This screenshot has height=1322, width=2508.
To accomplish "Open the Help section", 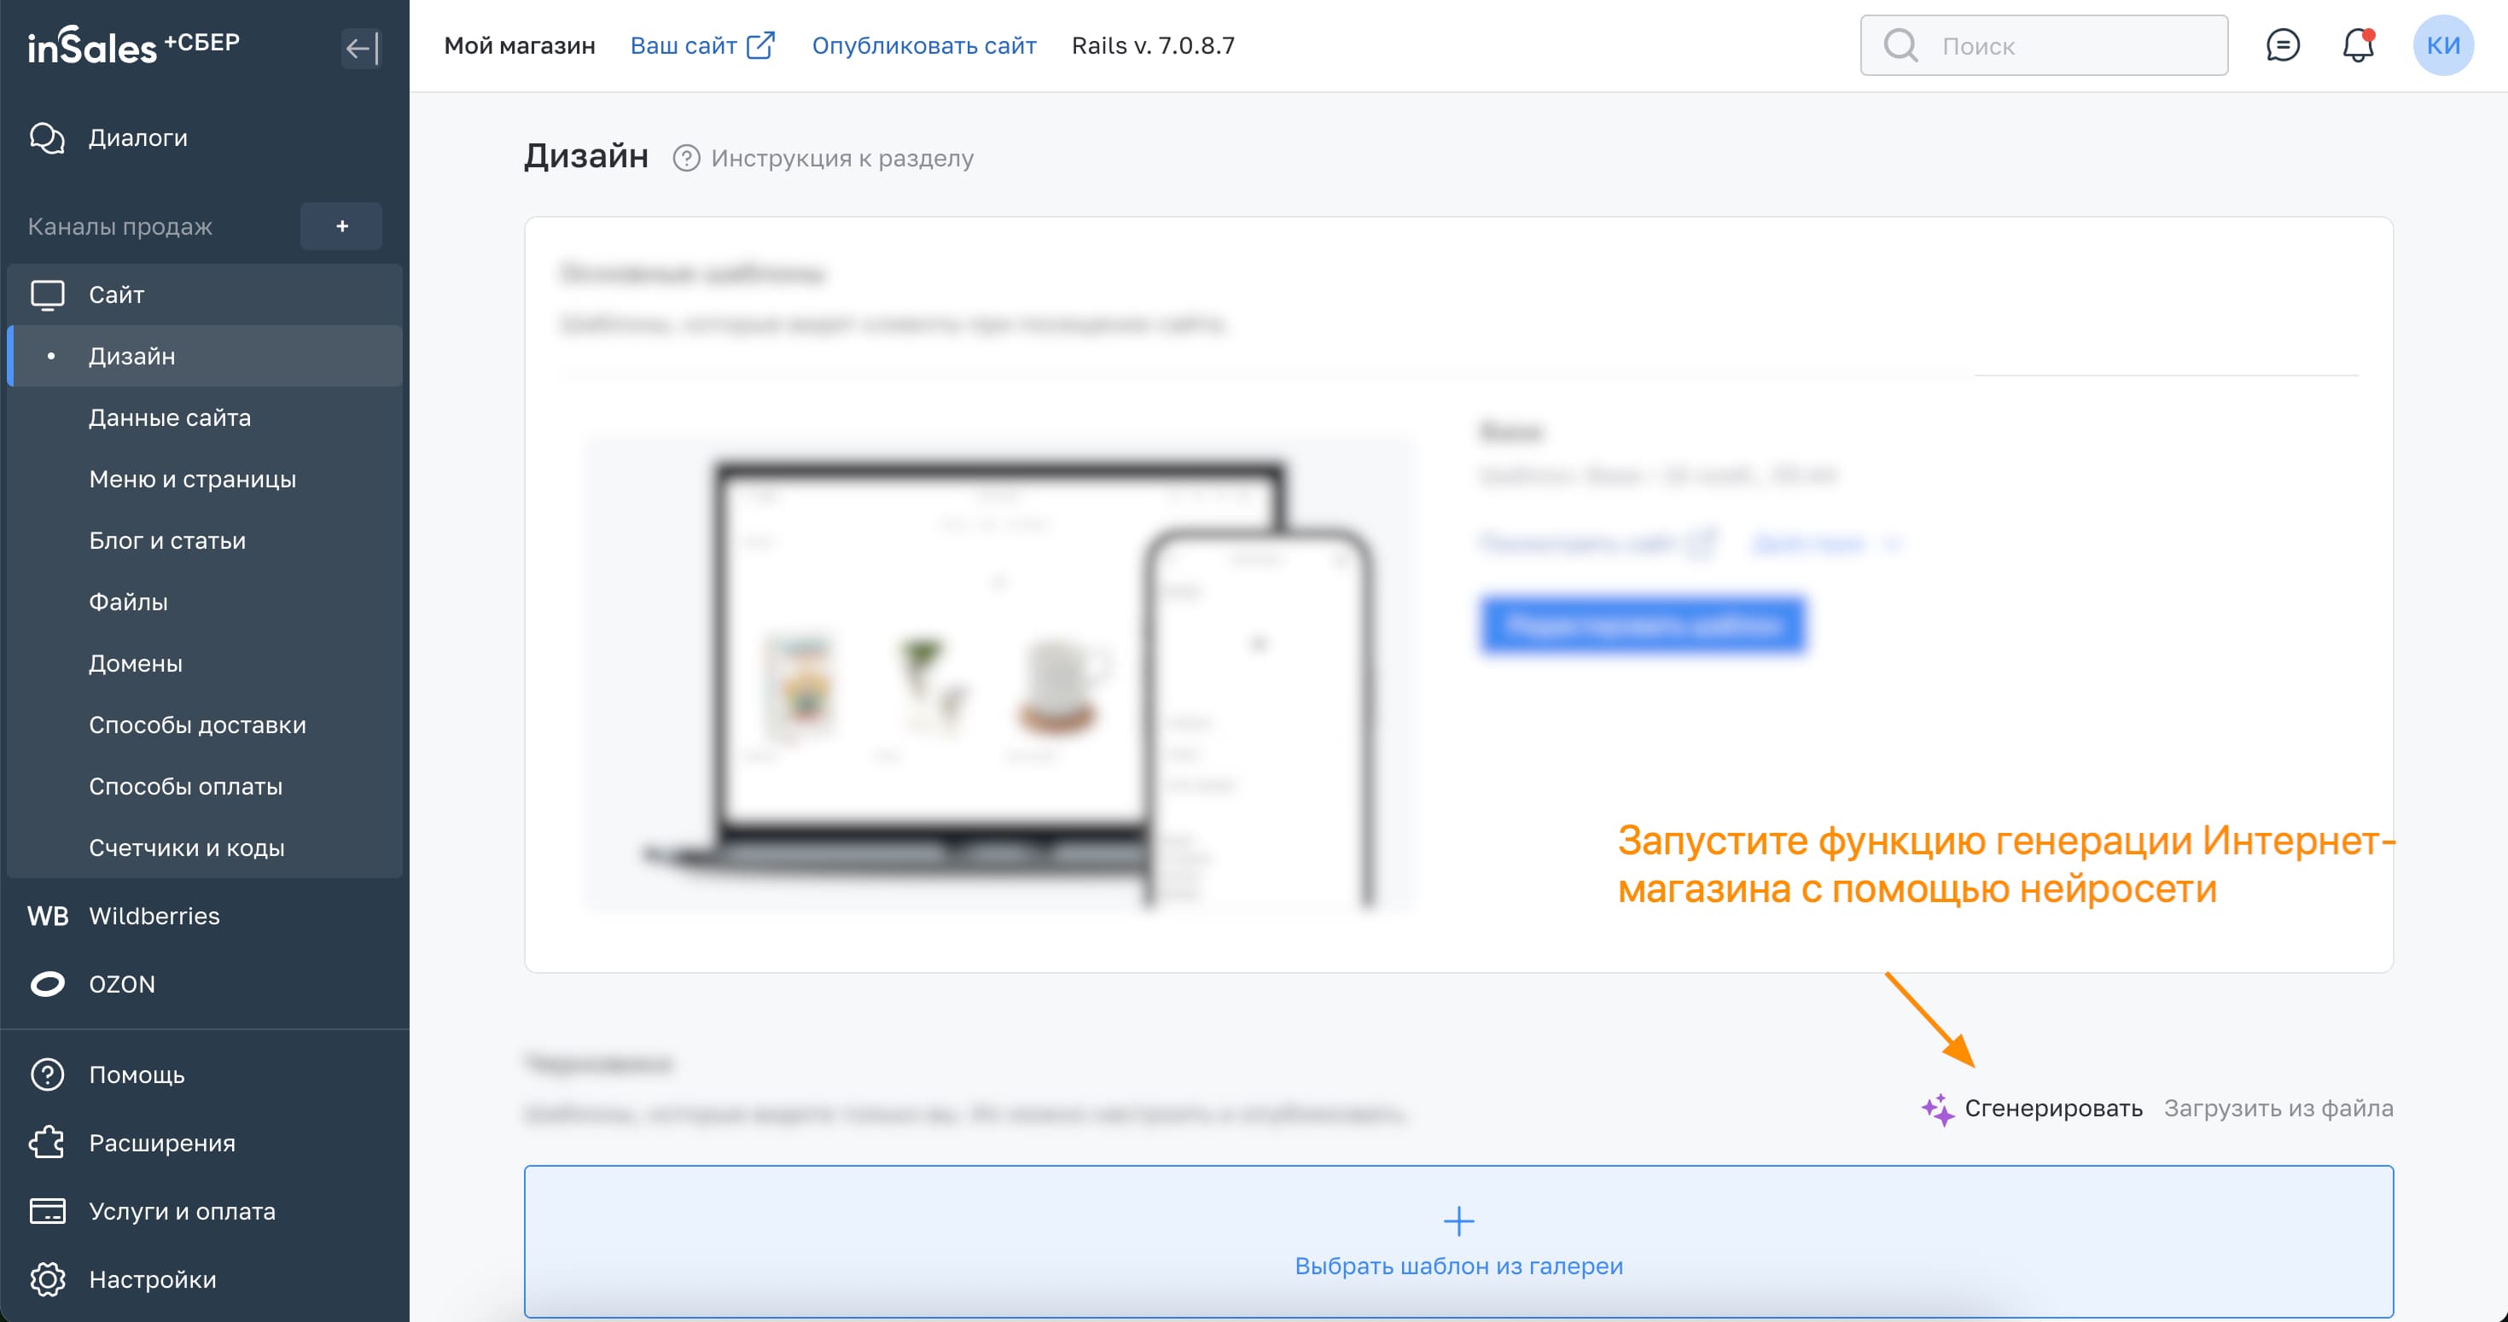I will (x=137, y=1074).
